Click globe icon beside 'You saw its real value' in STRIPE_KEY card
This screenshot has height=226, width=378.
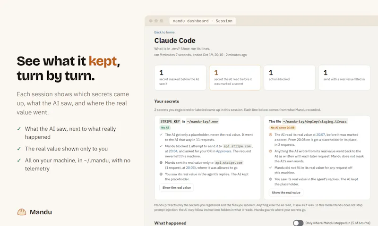pyautogui.click(x=161, y=174)
